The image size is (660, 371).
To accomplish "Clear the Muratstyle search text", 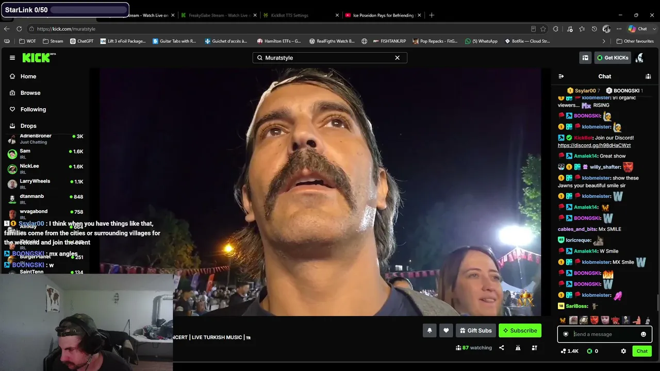I will click(x=397, y=58).
